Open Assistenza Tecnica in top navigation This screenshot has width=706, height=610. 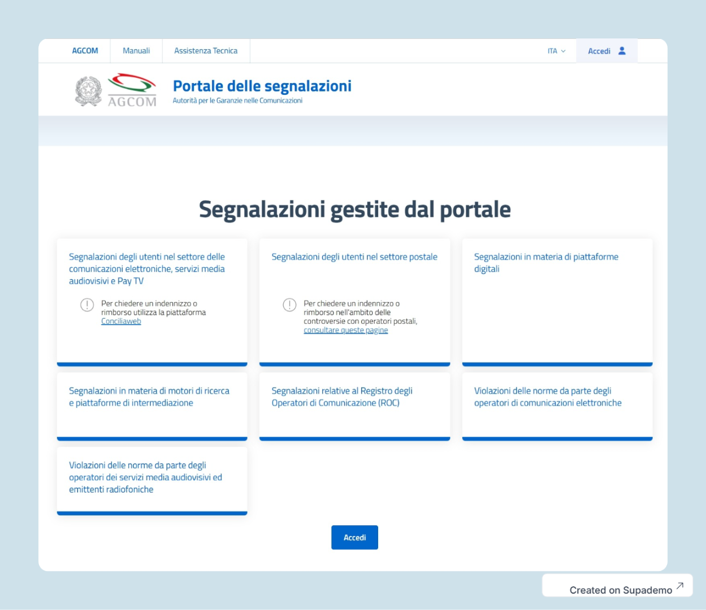(x=206, y=51)
